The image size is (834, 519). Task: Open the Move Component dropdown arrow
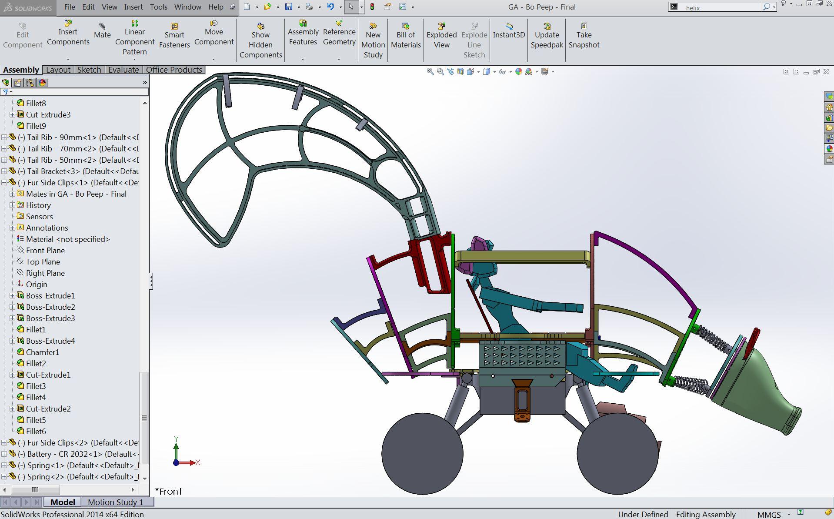pyautogui.click(x=214, y=59)
